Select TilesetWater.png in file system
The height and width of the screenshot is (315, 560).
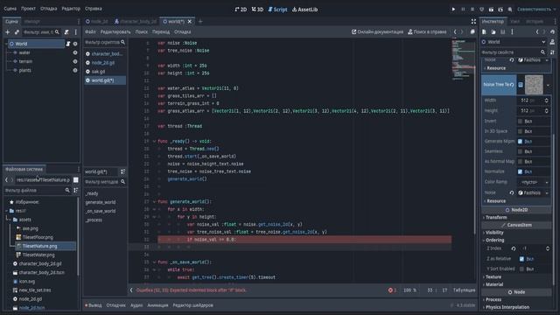click(38, 255)
